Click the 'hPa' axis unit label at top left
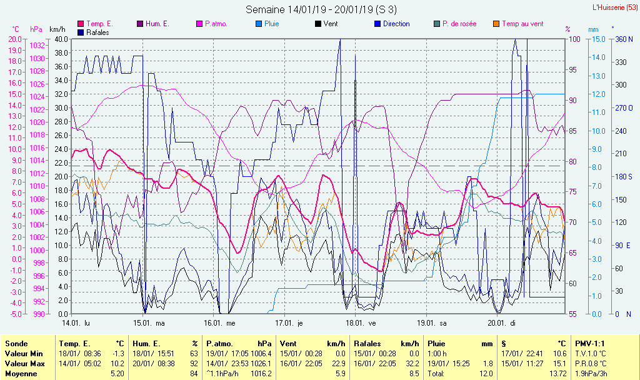Image resolution: width=640 pixels, height=380 pixels. pyautogui.click(x=36, y=29)
